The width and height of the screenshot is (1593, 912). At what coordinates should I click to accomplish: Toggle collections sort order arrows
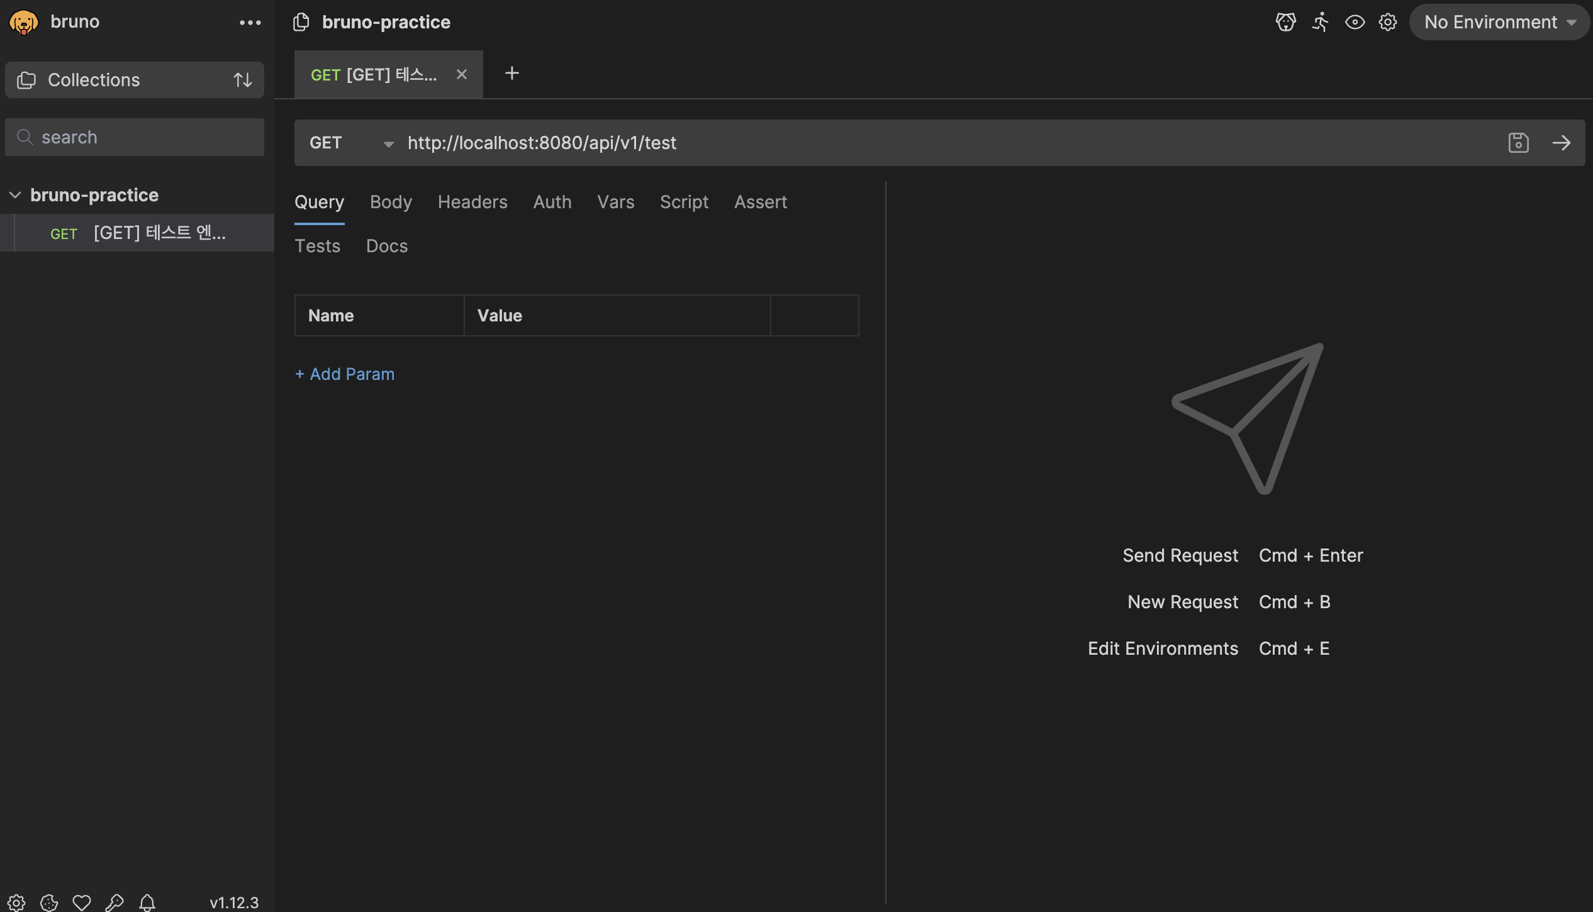(243, 80)
